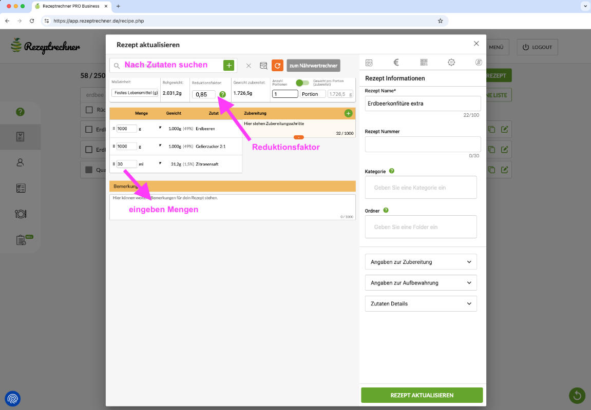Click the orange refresh icon

(x=277, y=66)
